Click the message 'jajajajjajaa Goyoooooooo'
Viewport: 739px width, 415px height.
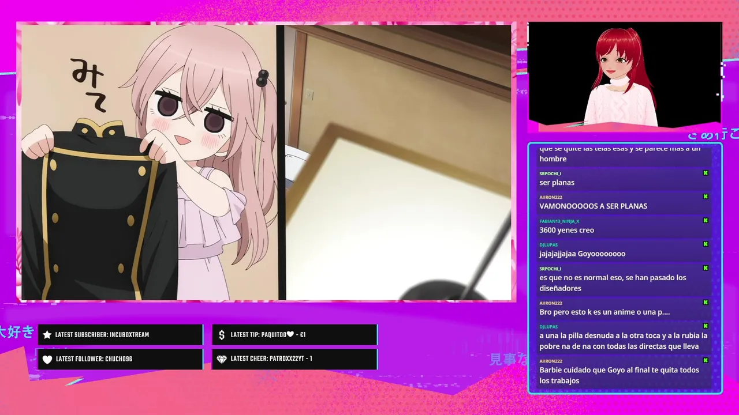tap(582, 254)
